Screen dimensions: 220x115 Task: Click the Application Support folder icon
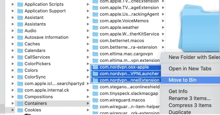(20, 11)
